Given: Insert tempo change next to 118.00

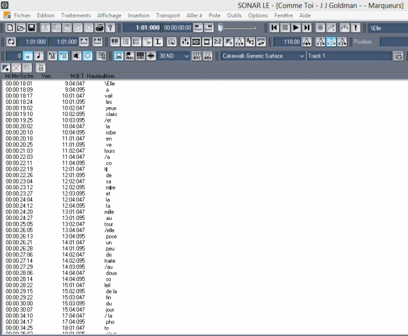Looking at the screenshot, I should pyautogui.click(x=307, y=41).
